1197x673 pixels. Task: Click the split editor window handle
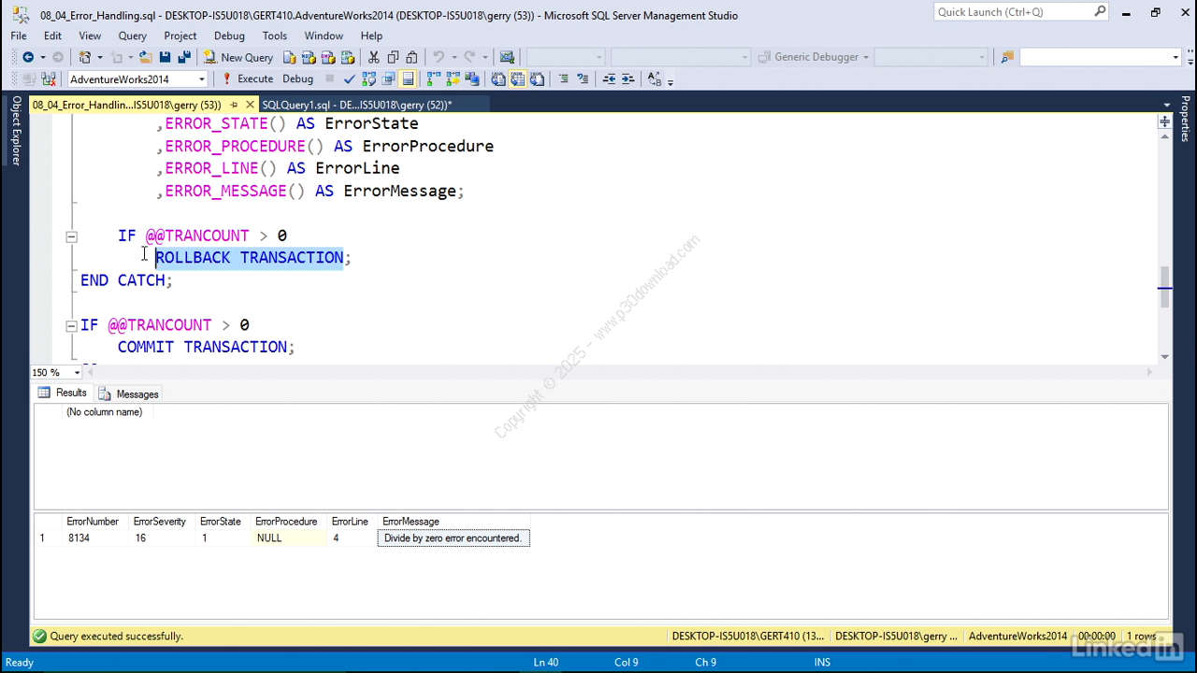click(x=1164, y=122)
